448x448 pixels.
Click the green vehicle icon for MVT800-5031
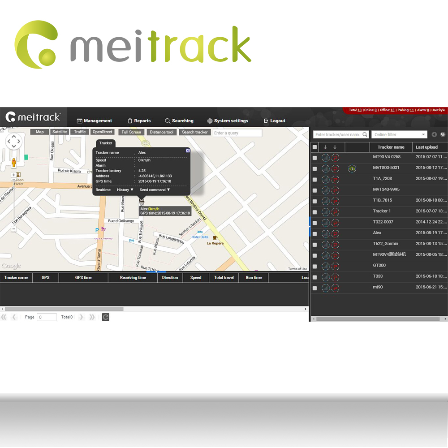[352, 168]
